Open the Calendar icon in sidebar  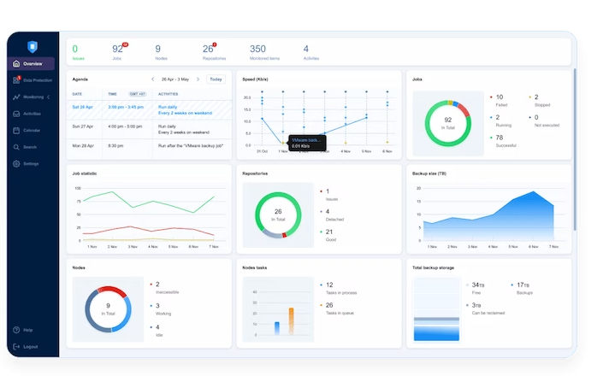tap(16, 130)
